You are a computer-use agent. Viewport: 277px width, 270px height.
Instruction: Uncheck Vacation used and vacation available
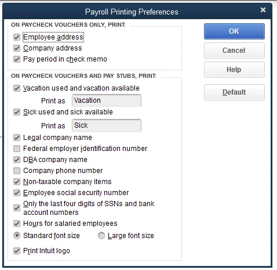[17, 88]
